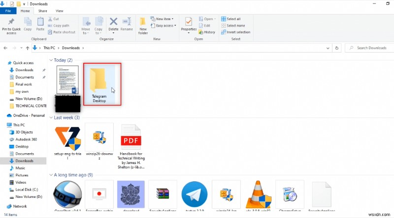This screenshot has width=394, height=218.
Task: Select Paste shortcut option
Action: (x=62, y=32)
